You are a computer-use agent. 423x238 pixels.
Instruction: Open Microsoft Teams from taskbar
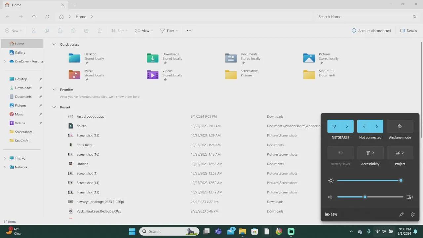218,231
